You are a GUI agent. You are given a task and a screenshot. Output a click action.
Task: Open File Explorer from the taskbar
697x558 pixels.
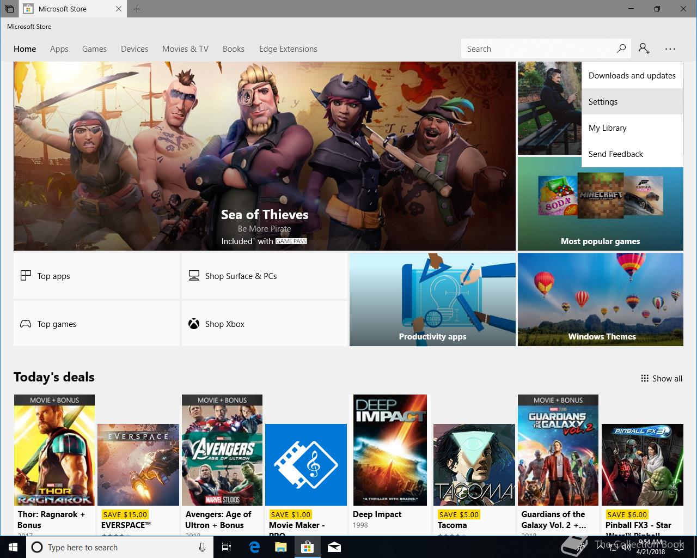click(280, 547)
